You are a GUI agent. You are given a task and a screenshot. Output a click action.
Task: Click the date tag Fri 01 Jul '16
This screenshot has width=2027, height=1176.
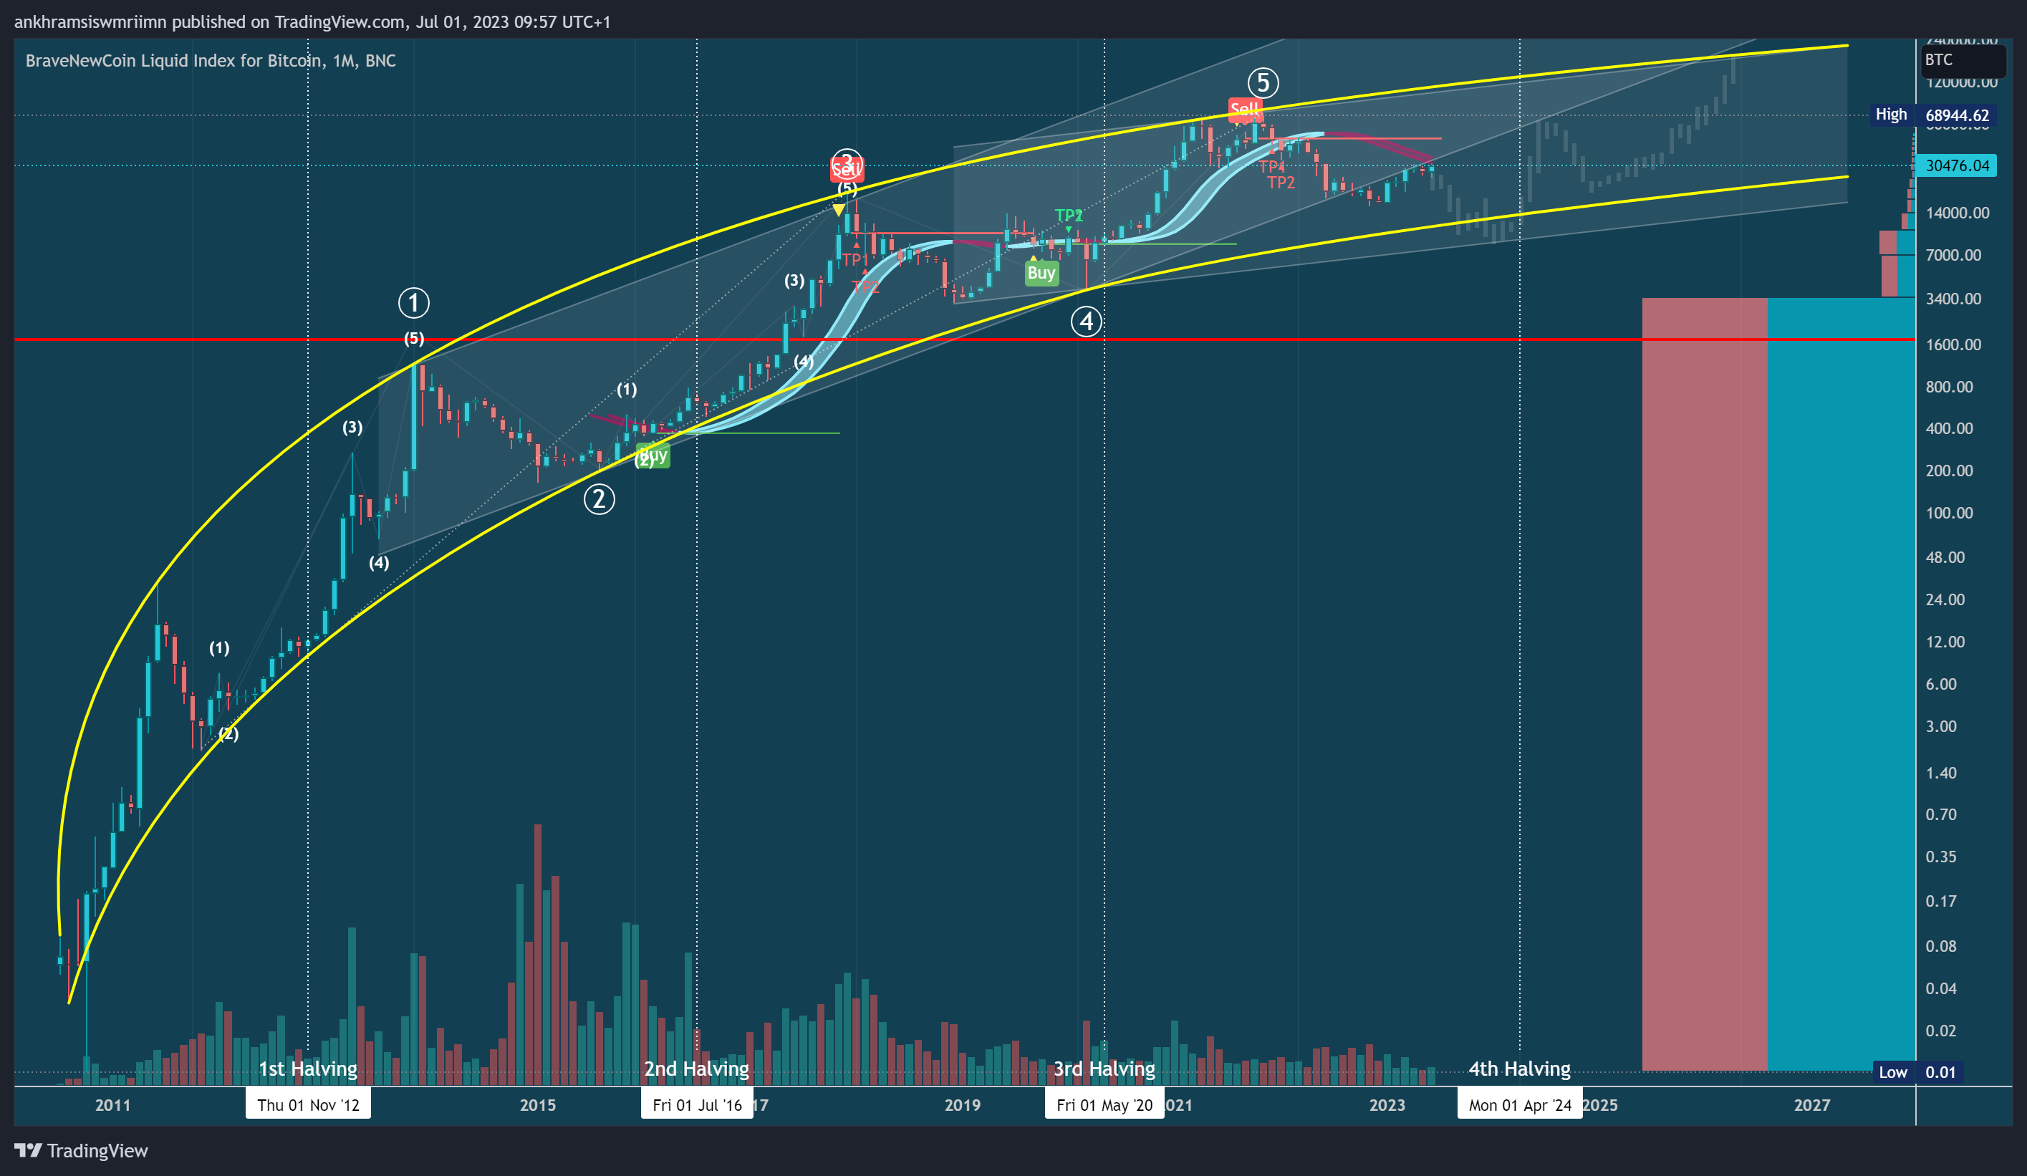pyautogui.click(x=698, y=1104)
